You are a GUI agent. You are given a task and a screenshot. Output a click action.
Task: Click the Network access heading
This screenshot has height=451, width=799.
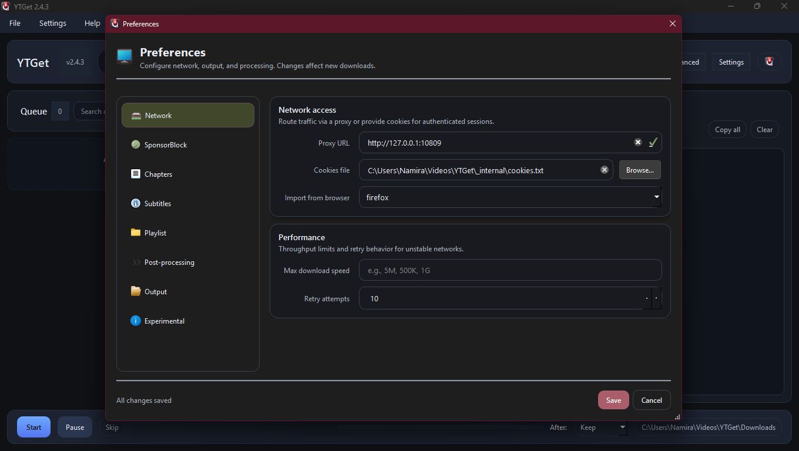(307, 110)
